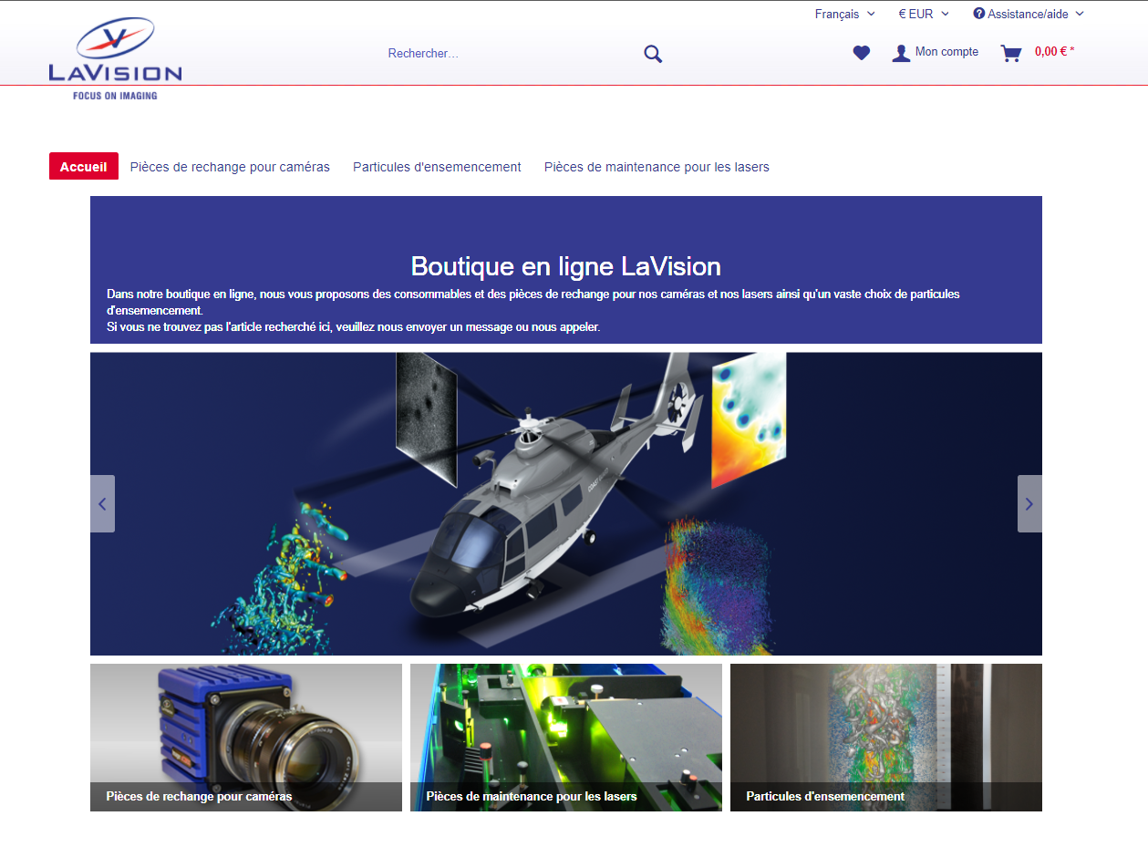Screen dimensions: 1148x847
Task: Go to previous banner slide arrow
Action: tap(102, 503)
